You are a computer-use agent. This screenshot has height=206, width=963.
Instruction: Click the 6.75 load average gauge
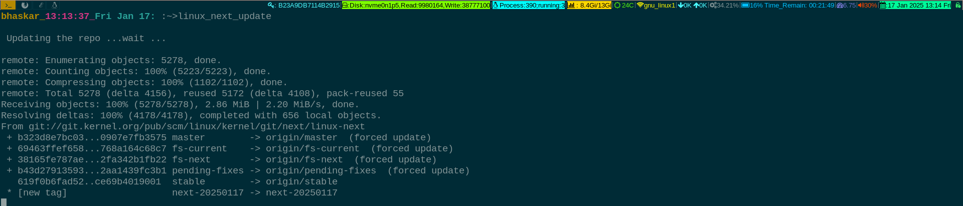(846, 5)
